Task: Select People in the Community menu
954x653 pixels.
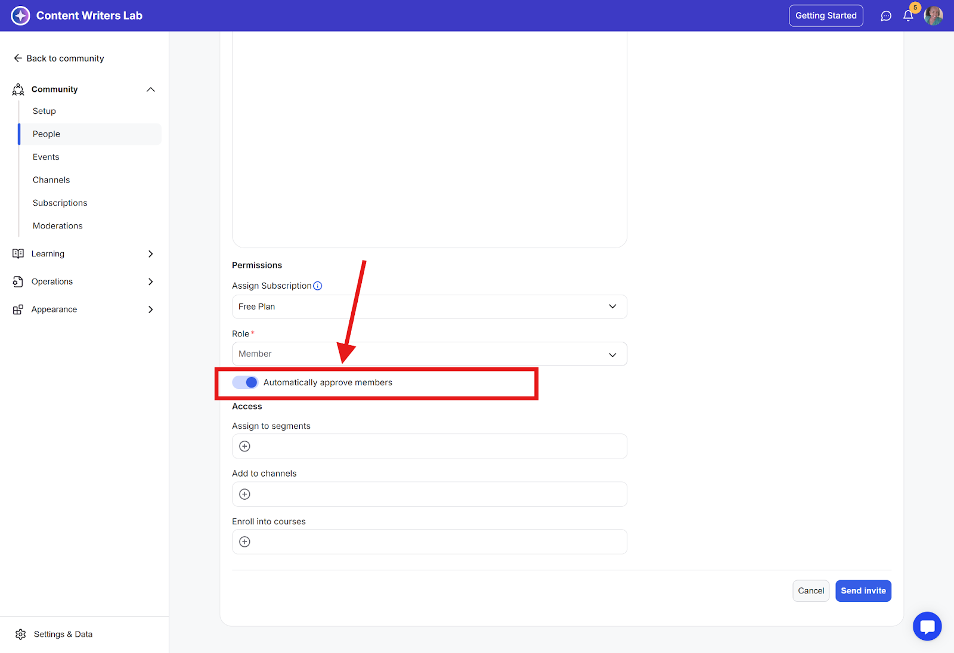Action: tap(90, 134)
